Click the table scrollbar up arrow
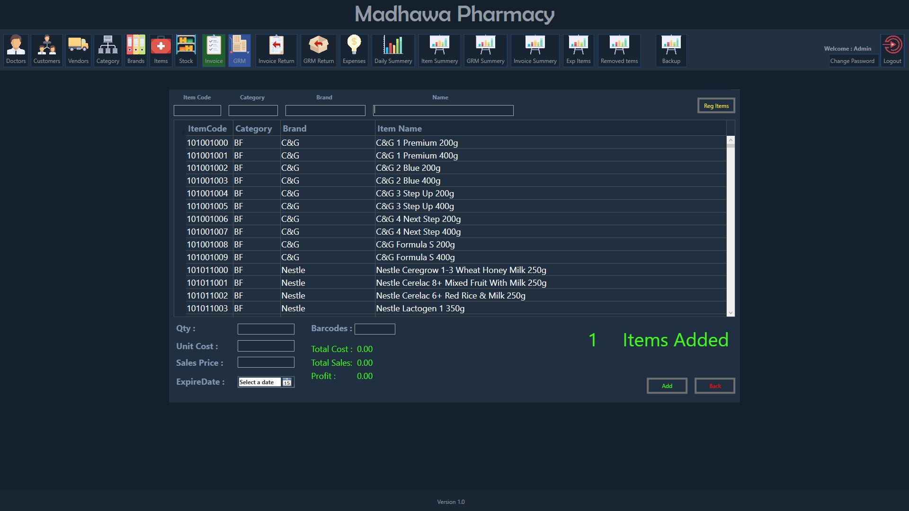909x511 pixels. pyautogui.click(x=731, y=140)
